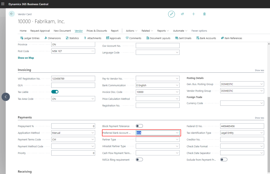Open Partner Type dropdown
270x174 pixels.
coord(177,139)
